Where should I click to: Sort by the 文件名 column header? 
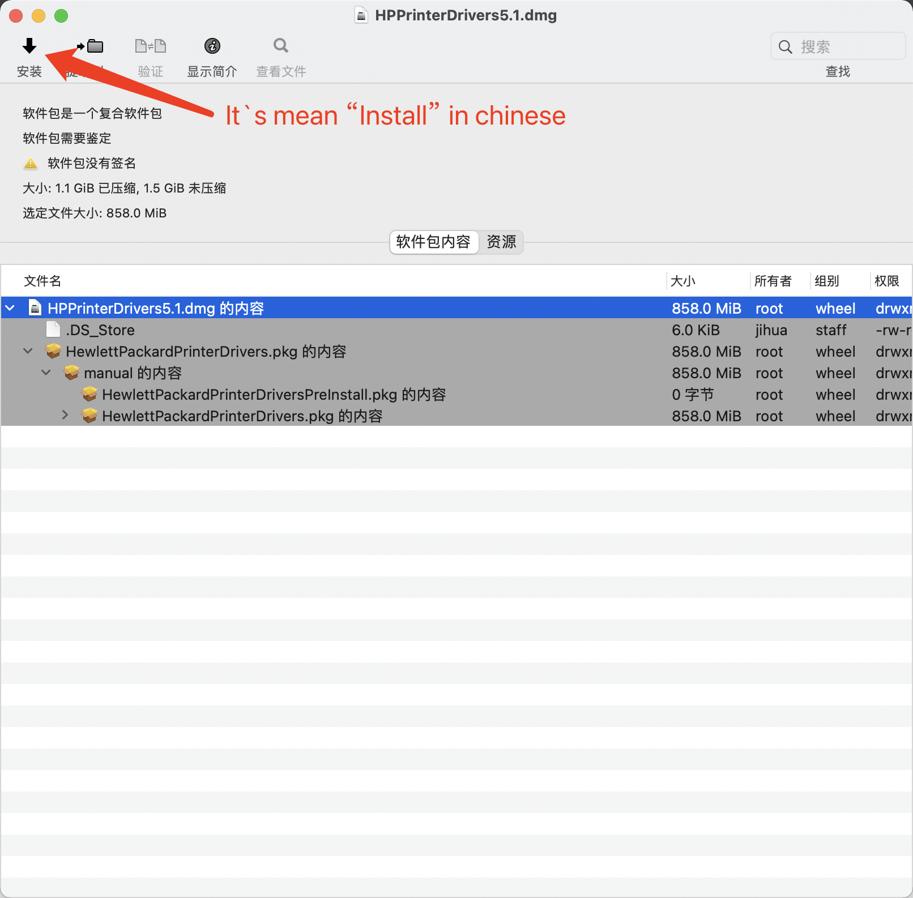point(42,281)
